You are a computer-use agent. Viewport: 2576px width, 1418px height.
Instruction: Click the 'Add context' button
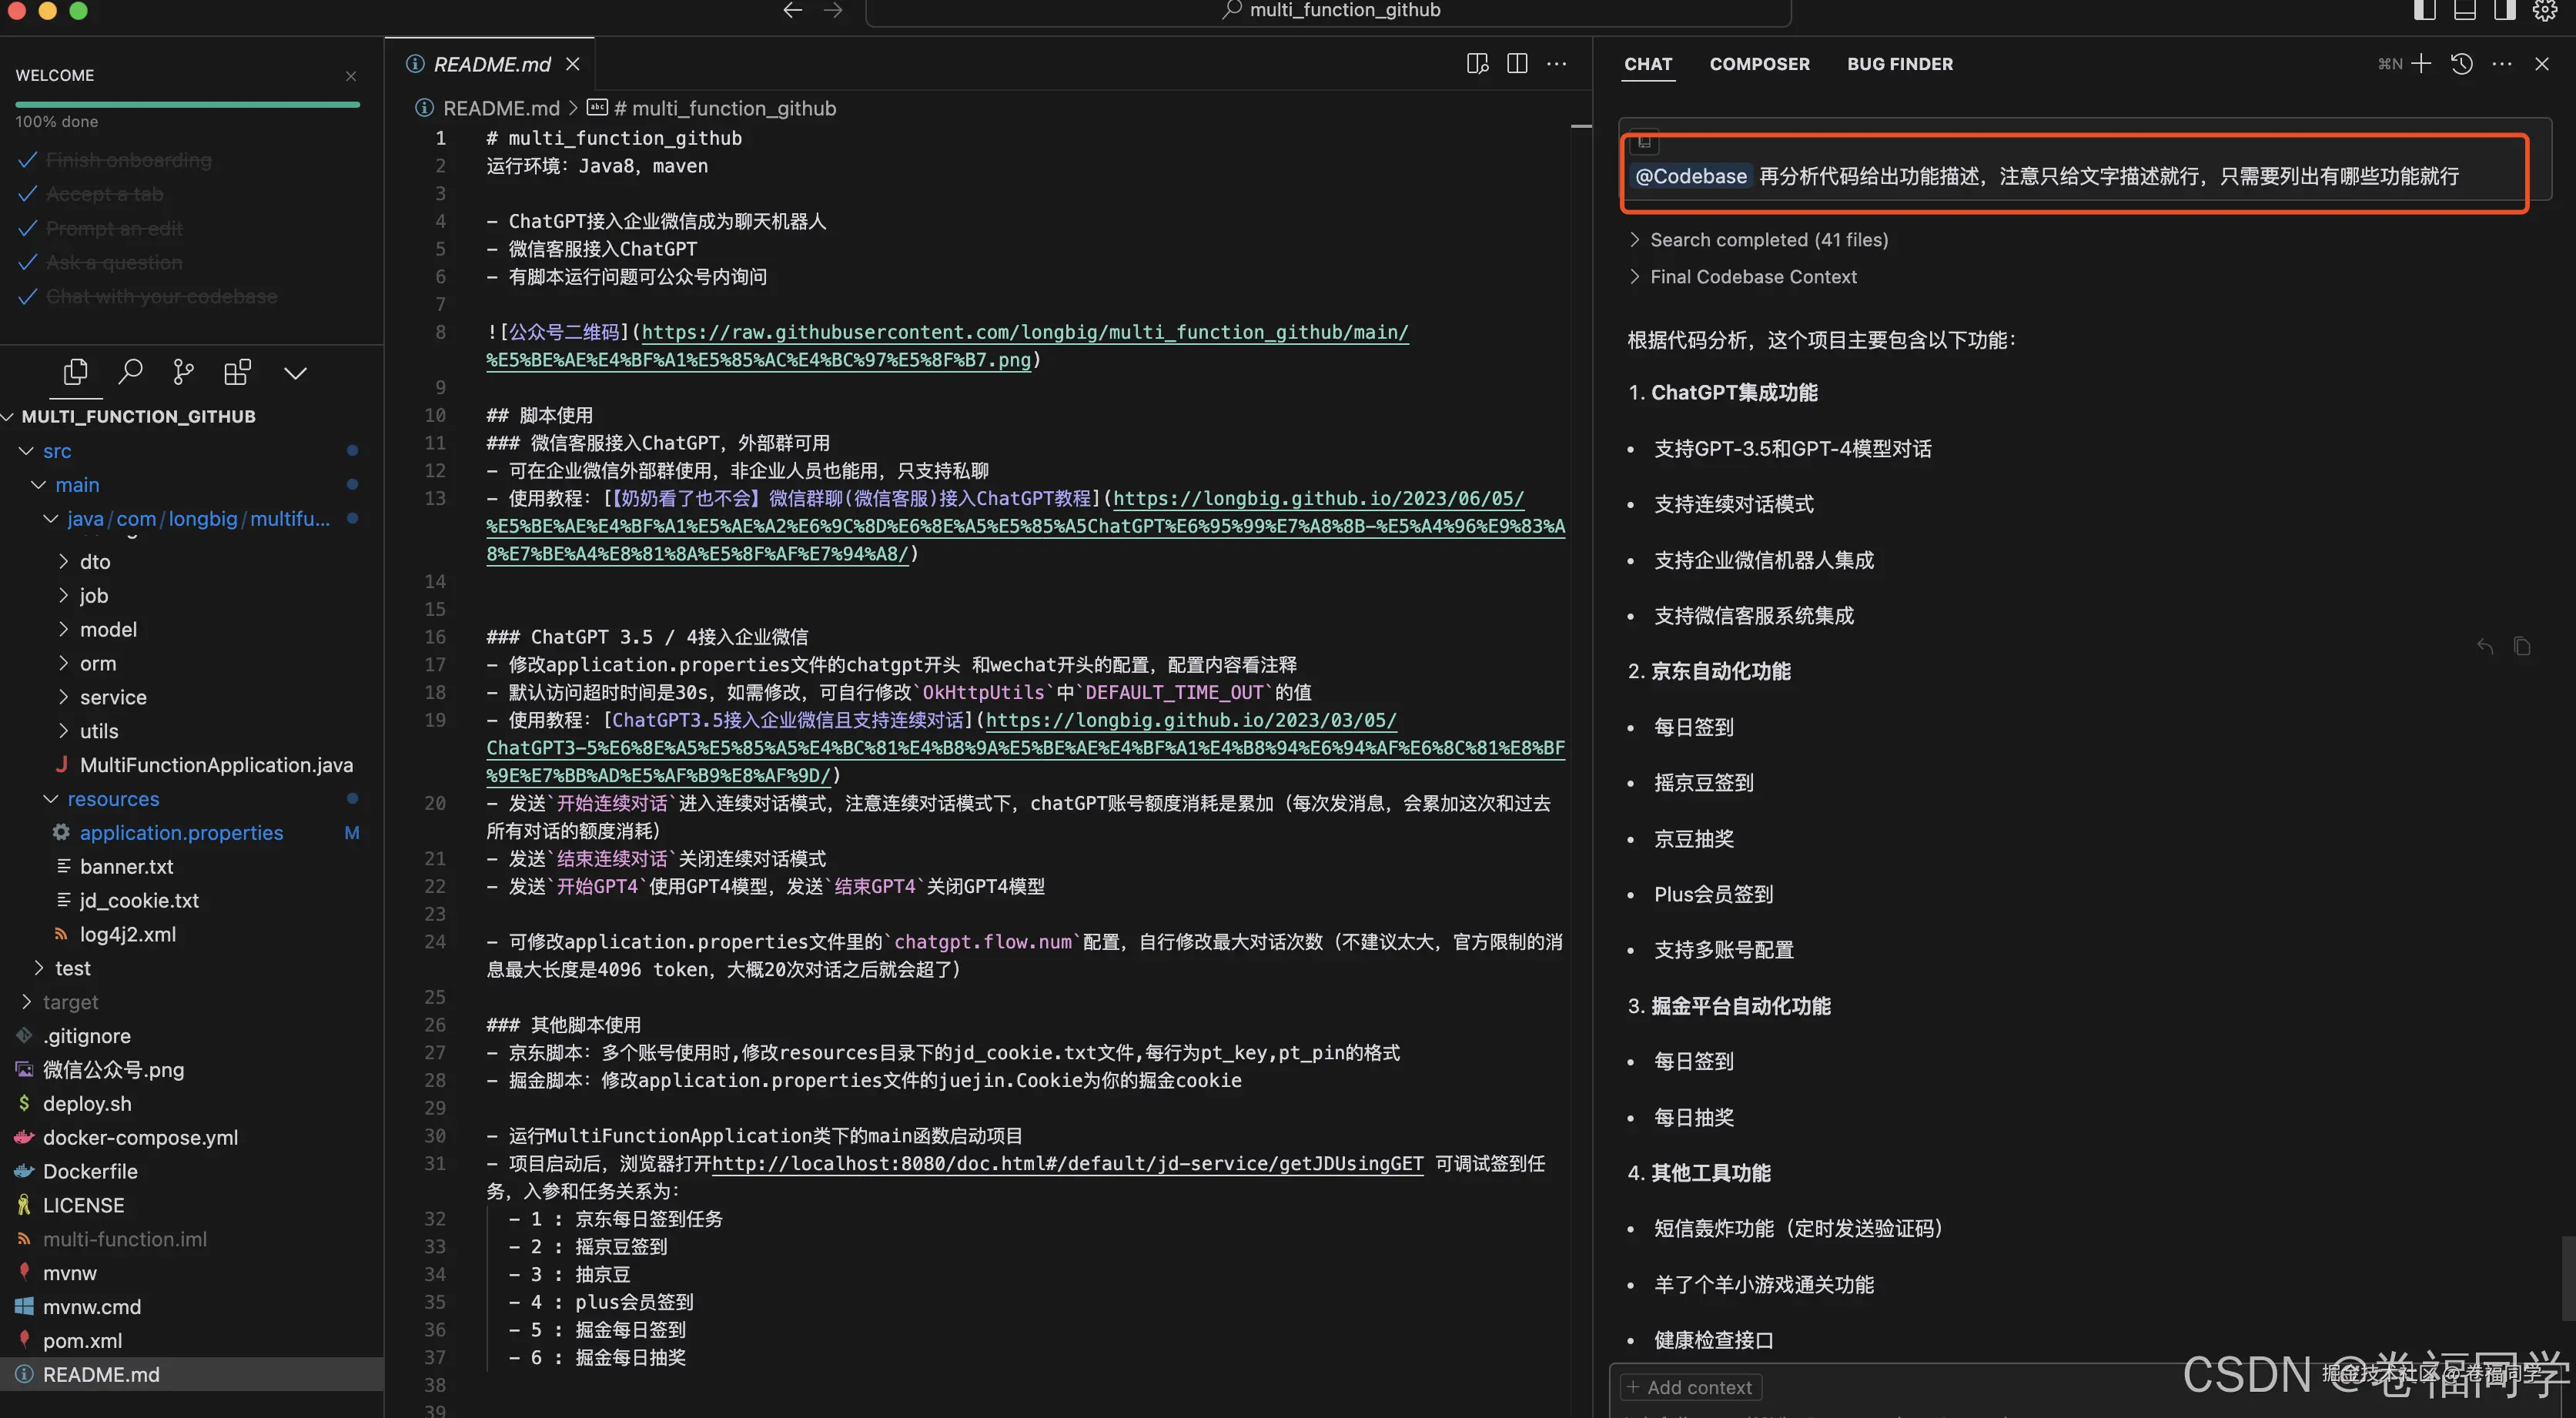1690,1386
